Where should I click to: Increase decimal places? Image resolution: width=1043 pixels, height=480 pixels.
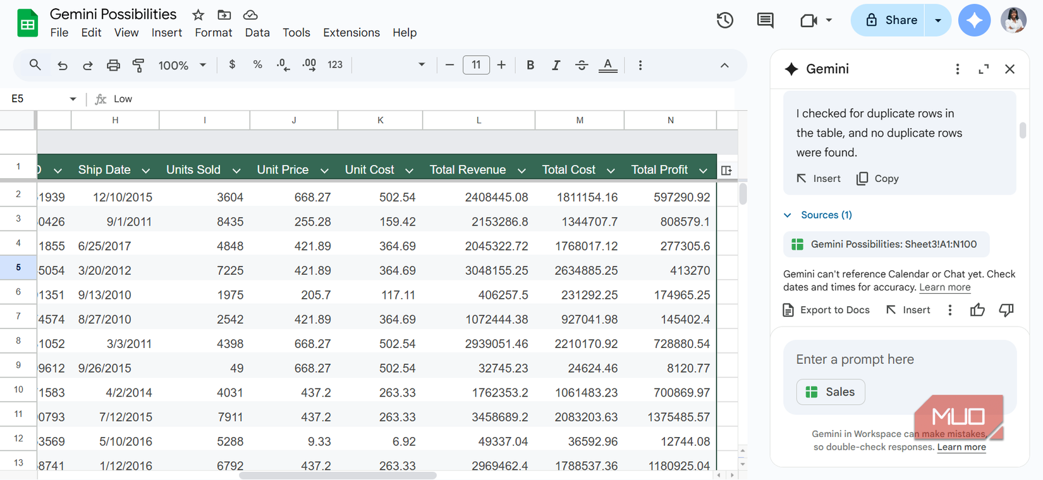coord(309,64)
